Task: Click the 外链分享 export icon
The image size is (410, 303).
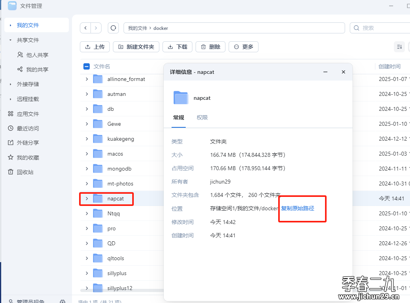Action: pos(11,143)
